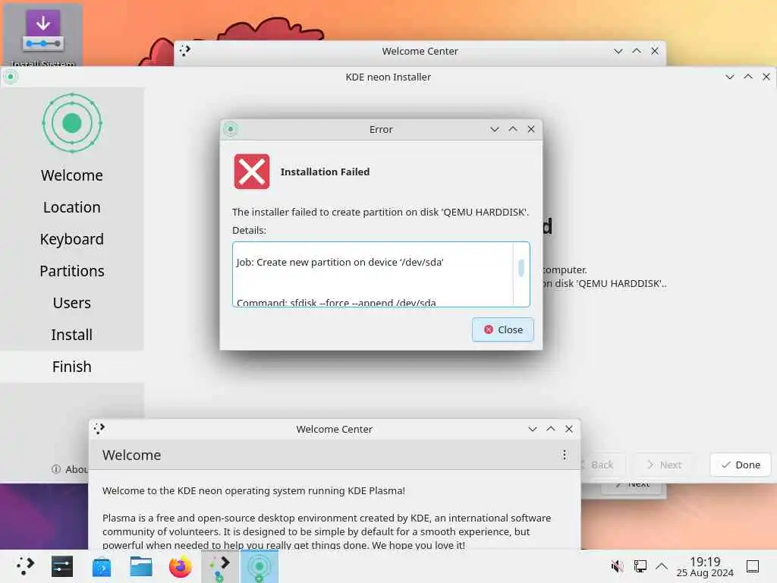Click the back Welcome Center window title icon

(185, 51)
